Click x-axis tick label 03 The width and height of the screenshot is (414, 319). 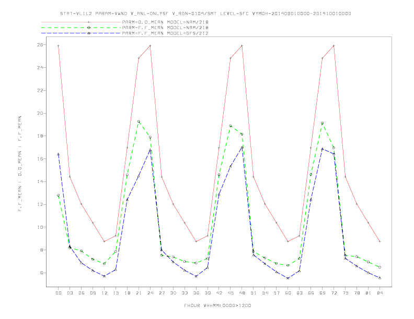[70, 293]
